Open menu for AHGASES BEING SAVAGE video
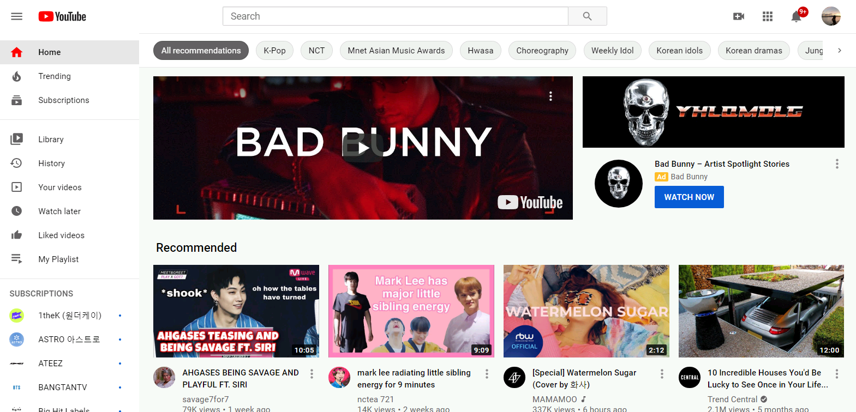Screen dimensions: 856x412 pos(312,374)
